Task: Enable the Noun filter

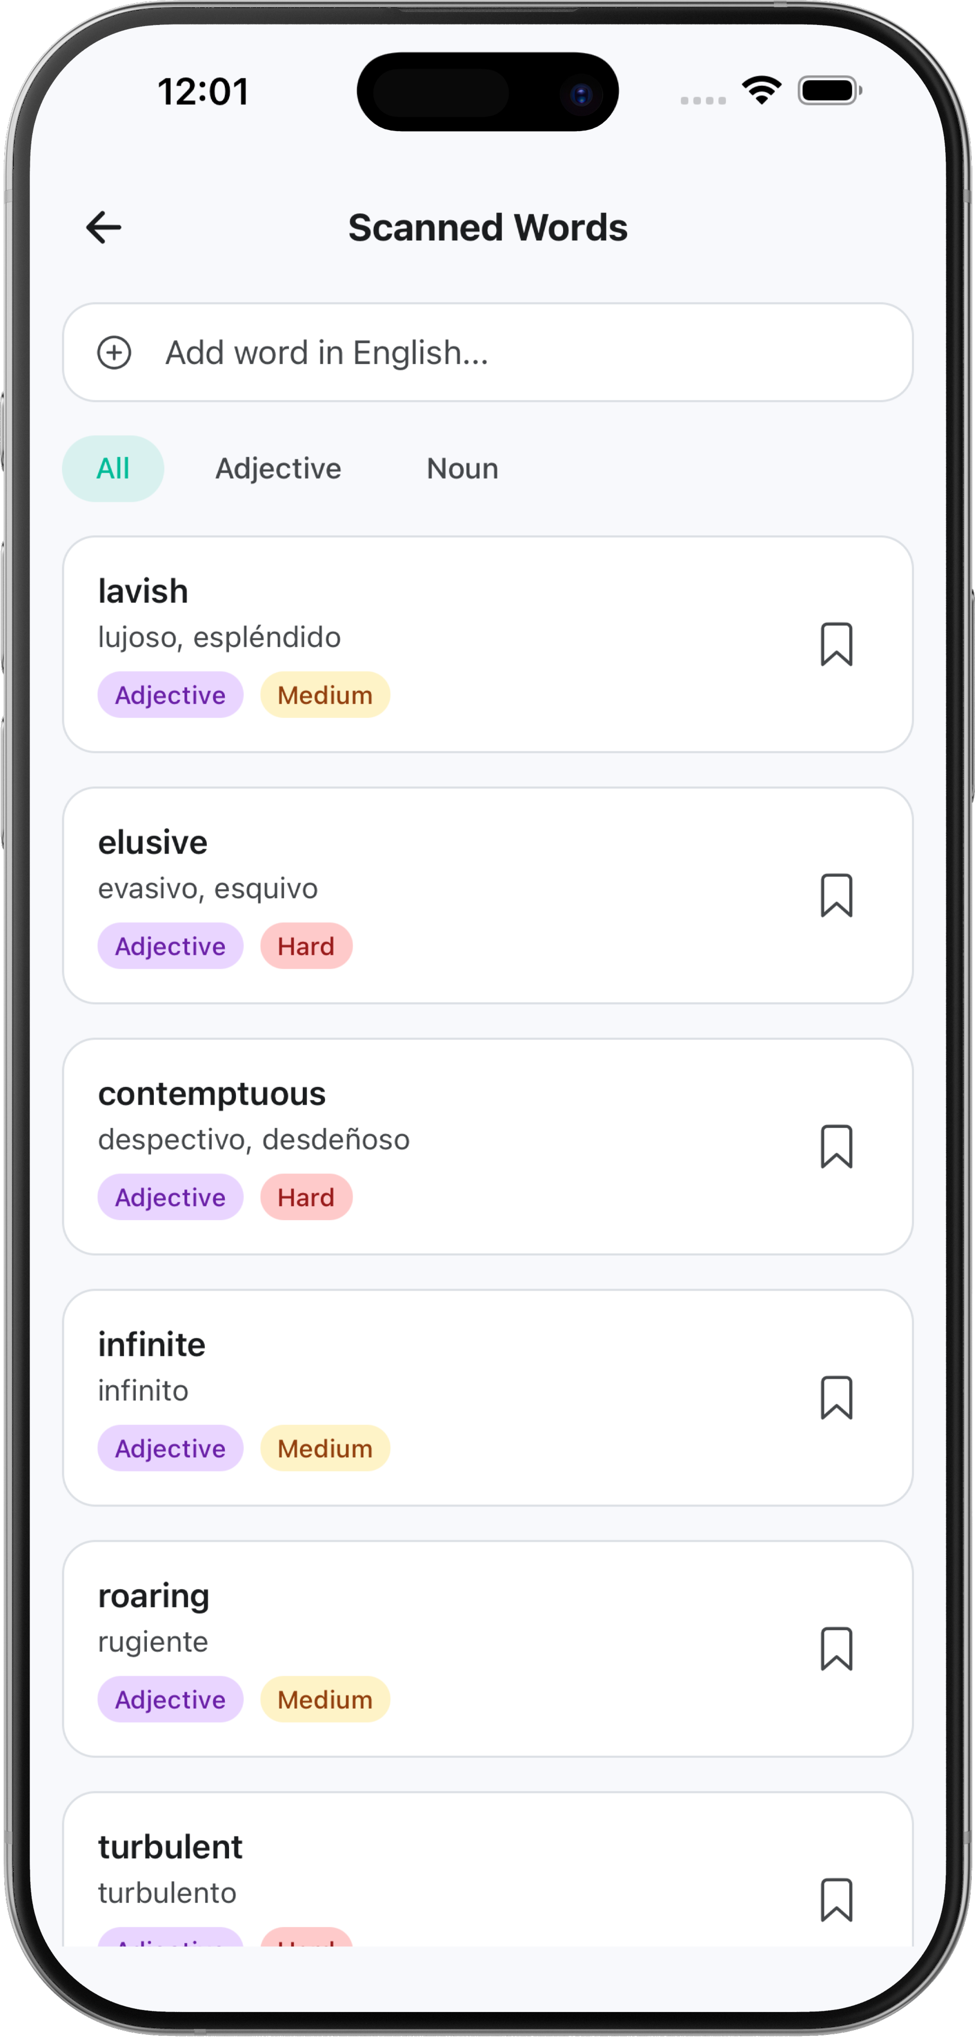Action: (x=462, y=468)
